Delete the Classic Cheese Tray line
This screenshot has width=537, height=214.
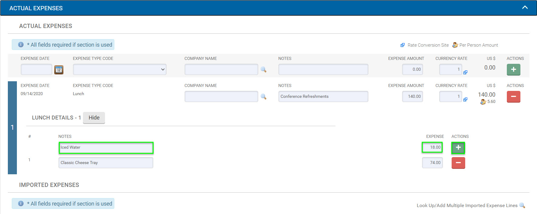click(x=458, y=163)
